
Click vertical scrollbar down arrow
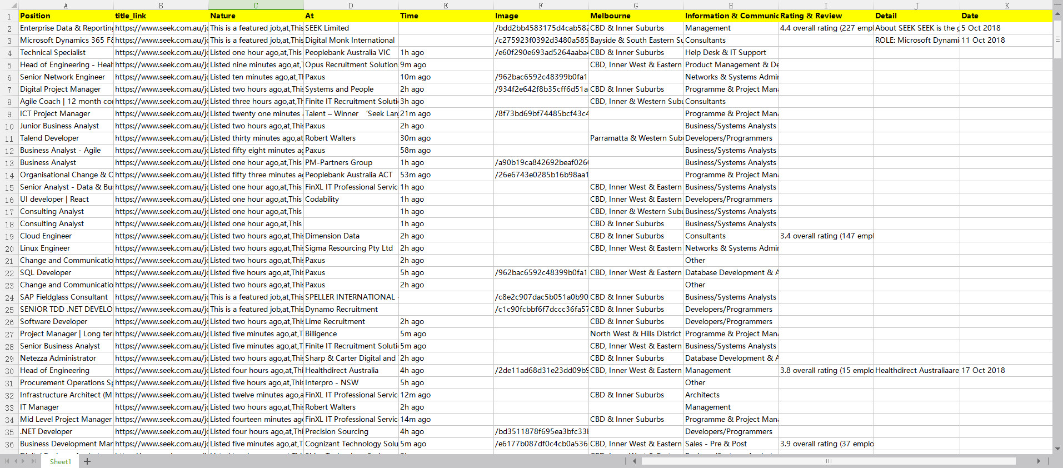[x=1057, y=449]
